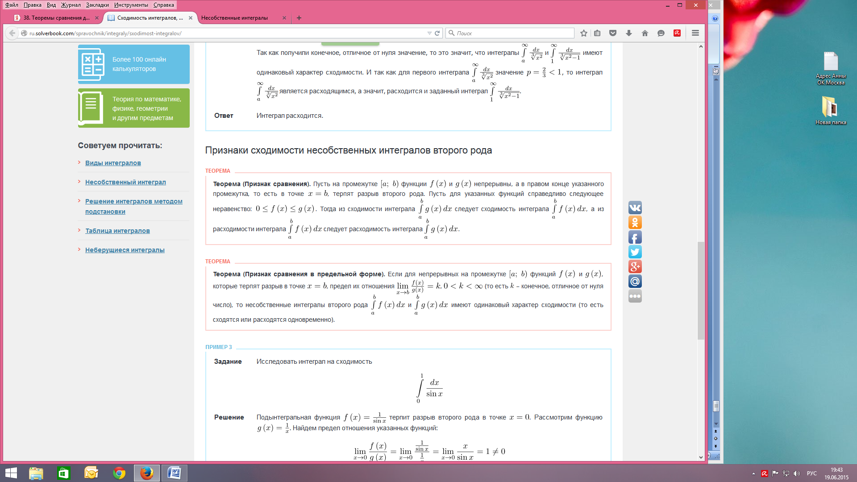
Task: Open mail app from taskbar
Action: point(92,473)
